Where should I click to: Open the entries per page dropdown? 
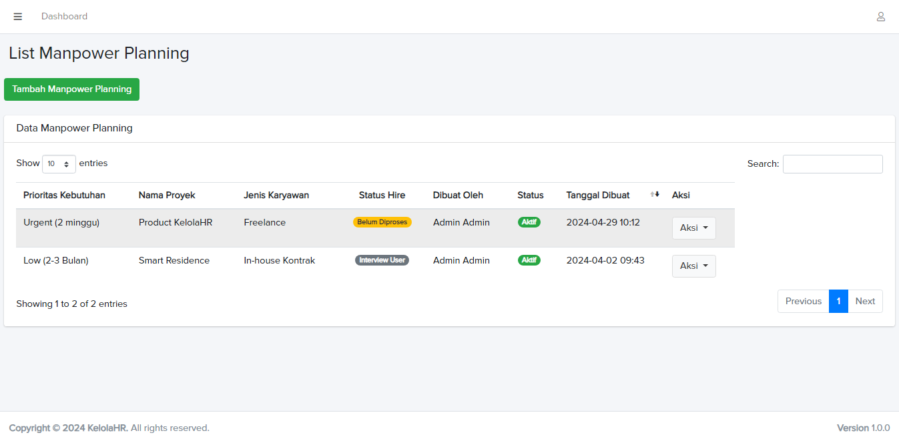[x=59, y=163]
